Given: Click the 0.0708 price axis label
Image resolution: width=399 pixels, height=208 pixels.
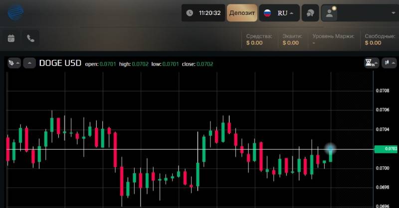Looking at the screenshot, I should pos(383,91).
